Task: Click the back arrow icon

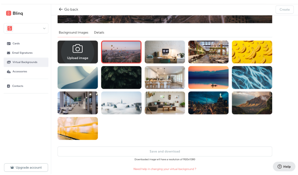Action: point(61,9)
